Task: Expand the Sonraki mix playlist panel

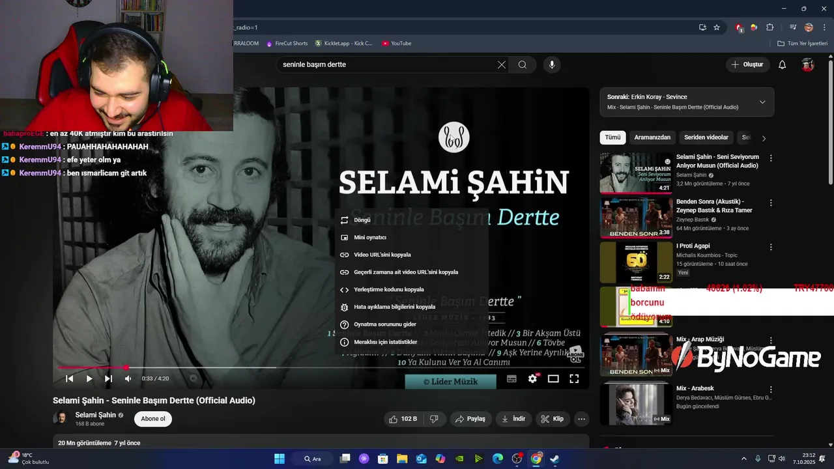Action: [762, 102]
